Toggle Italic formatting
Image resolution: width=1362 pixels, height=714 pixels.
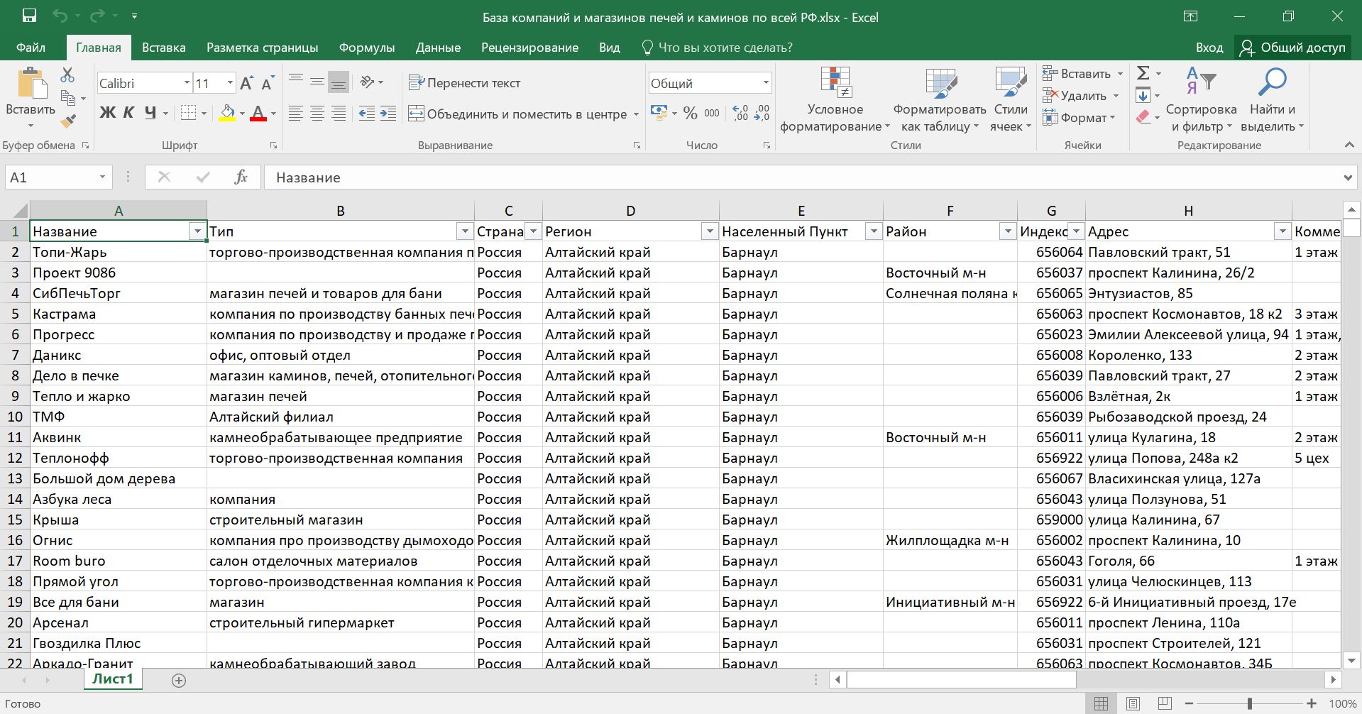(x=128, y=113)
